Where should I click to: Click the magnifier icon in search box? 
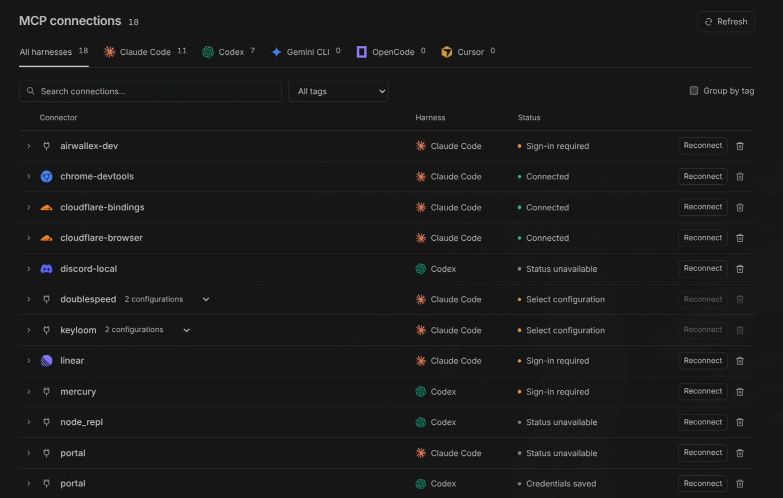click(x=30, y=91)
